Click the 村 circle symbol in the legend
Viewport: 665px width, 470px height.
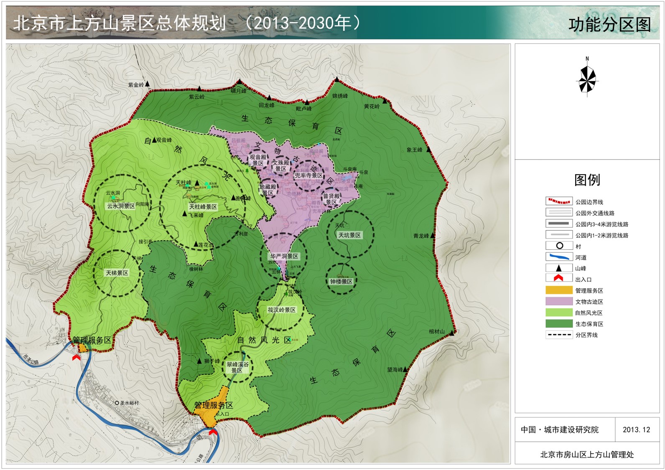tap(559, 246)
